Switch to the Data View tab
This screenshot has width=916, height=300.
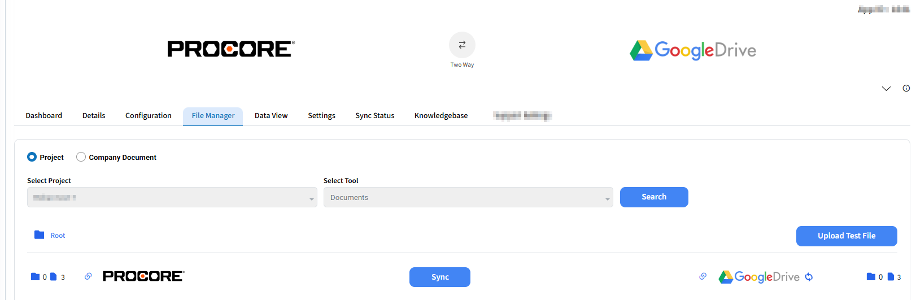[271, 116]
